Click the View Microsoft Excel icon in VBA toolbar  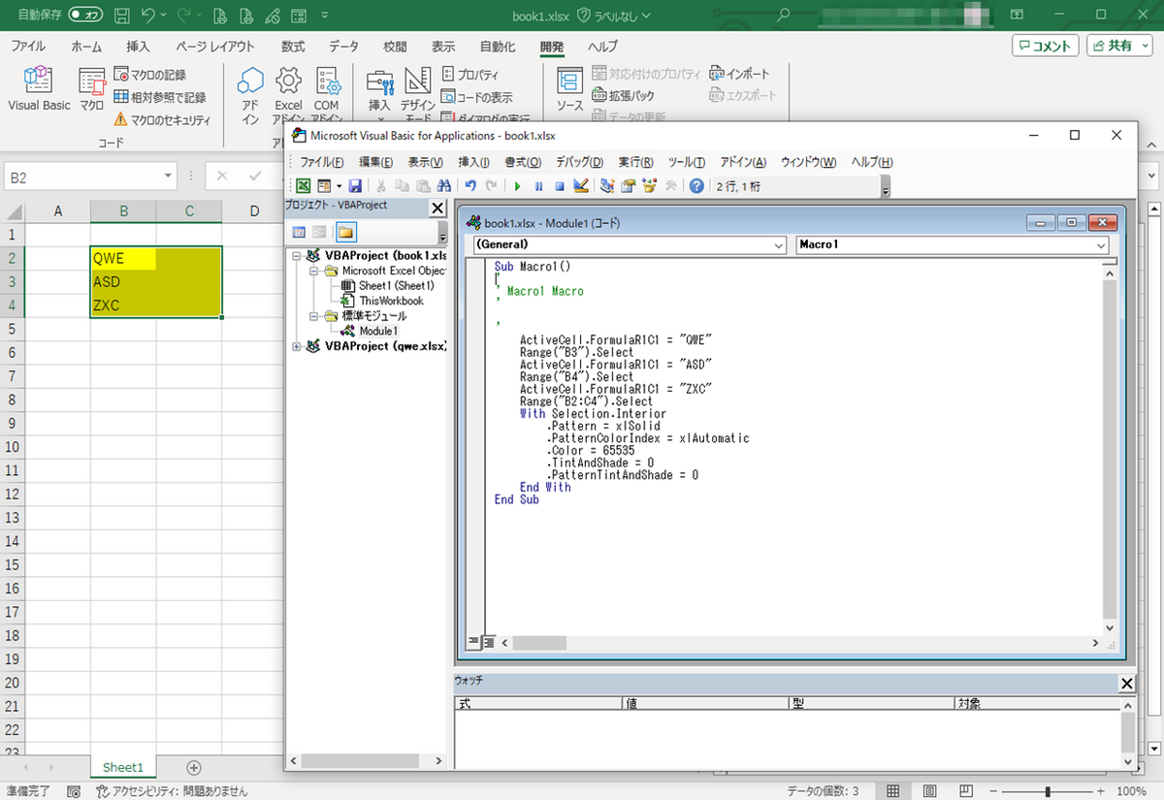[x=303, y=186]
